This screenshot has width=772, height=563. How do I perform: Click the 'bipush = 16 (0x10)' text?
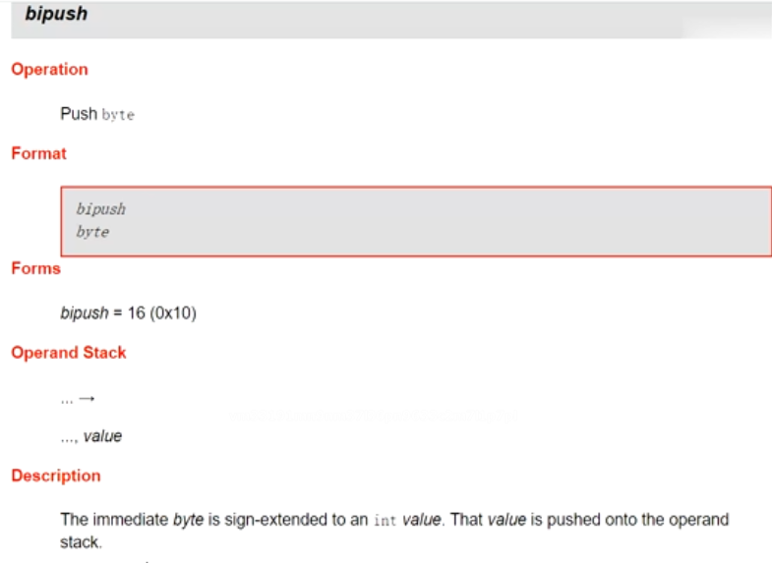(x=129, y=313)
